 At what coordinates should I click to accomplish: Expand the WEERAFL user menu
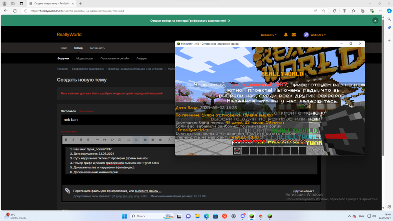point(314,35)
